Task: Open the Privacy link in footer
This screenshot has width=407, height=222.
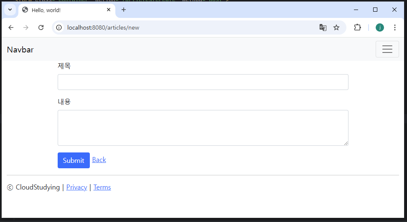Action: 76,187
